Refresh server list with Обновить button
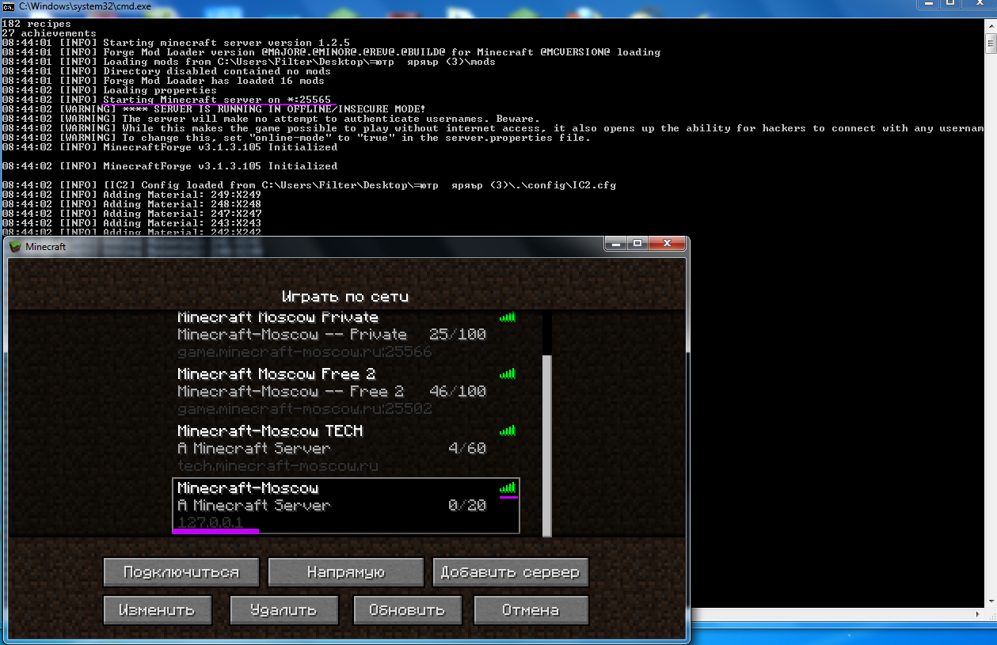The height and width of the screenshot is (645, 997). (406, 610)
